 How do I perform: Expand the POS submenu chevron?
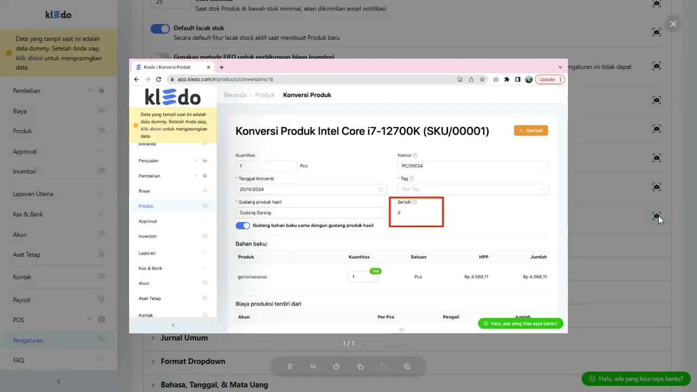point(90,320)
